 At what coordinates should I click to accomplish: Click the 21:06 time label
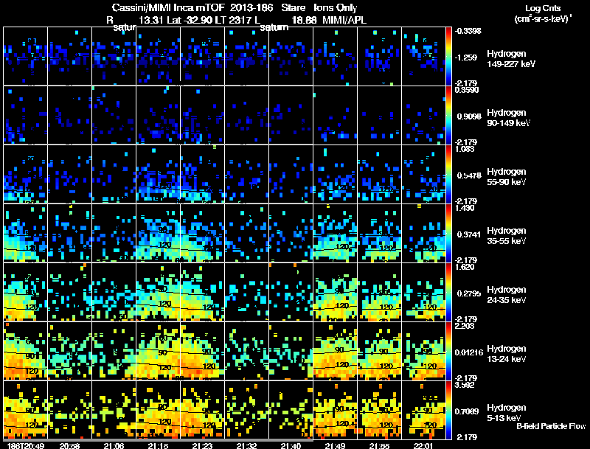click(114, 445)
